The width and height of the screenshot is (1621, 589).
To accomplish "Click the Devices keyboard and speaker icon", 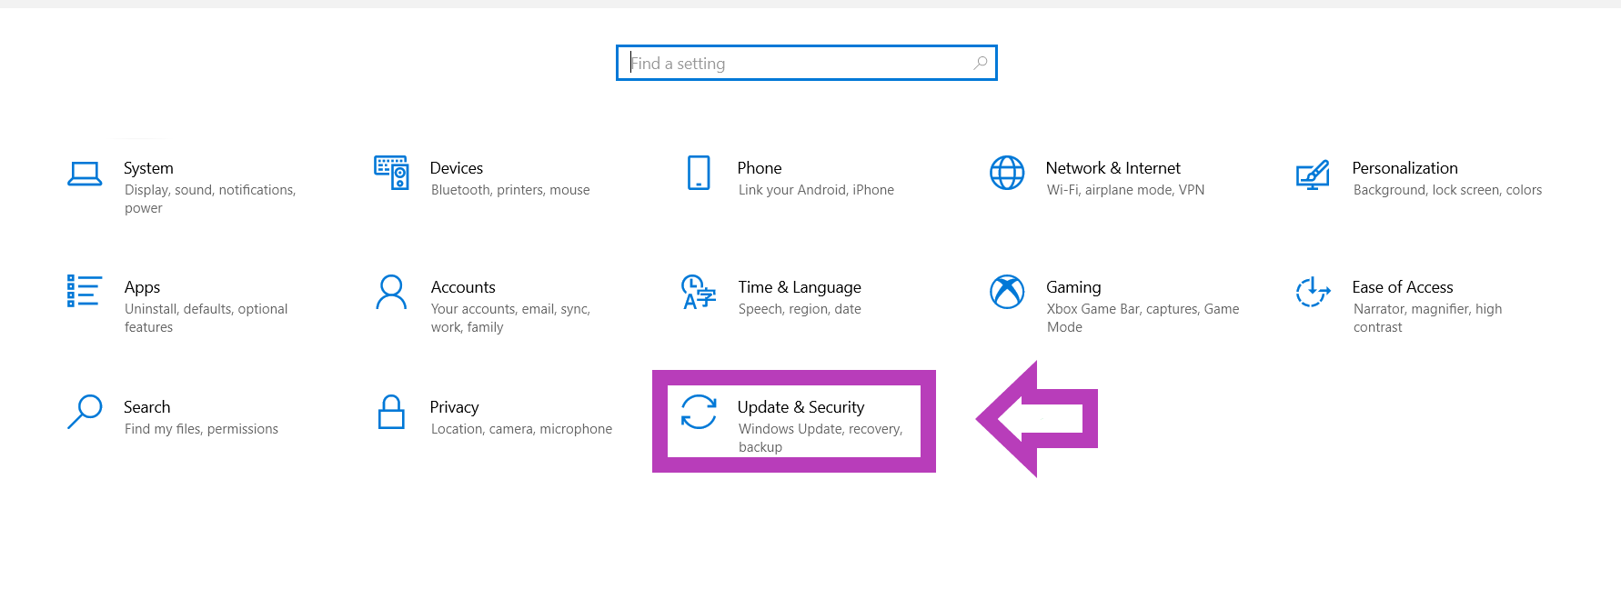I will (391, 173).
